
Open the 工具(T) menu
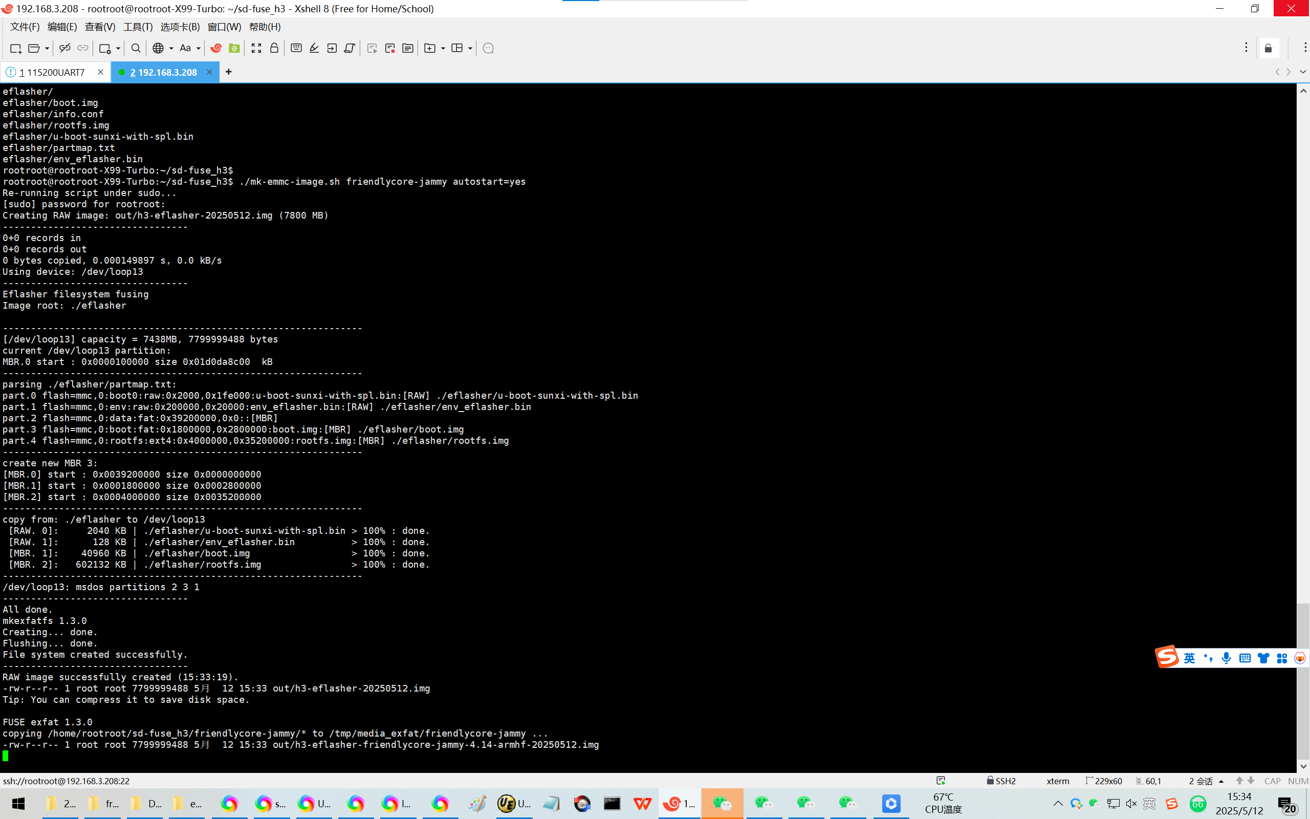[138, 27]
